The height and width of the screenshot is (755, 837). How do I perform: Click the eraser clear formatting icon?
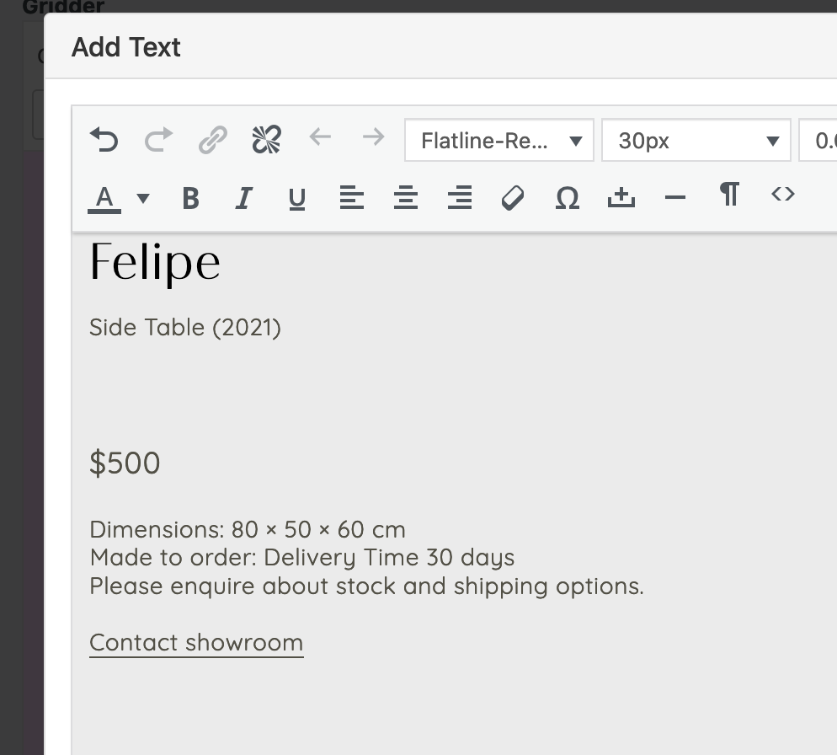click(x=513, y=198)
